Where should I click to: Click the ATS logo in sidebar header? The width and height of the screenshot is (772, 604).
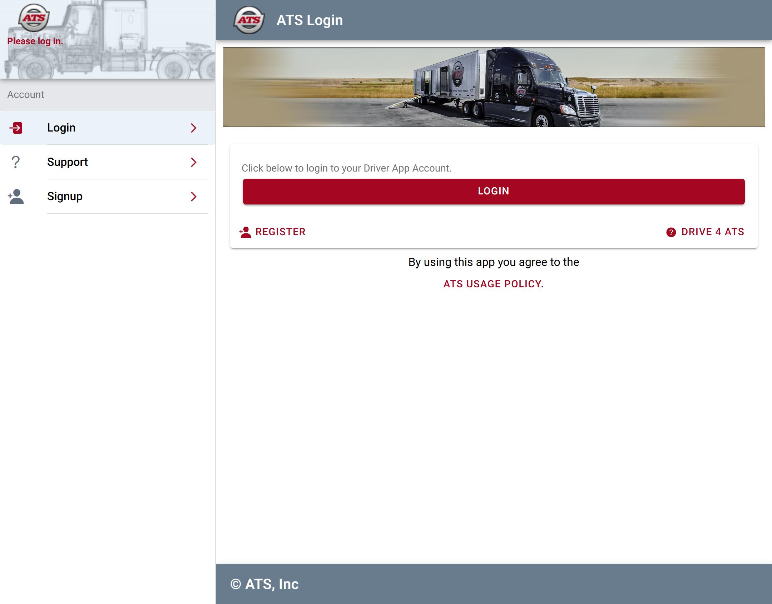pyautogui.click(x=34, y=18)
